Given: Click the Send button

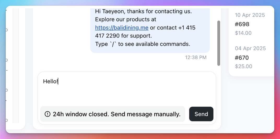Looking at the screenshot, I should click(x=201, y=114).
